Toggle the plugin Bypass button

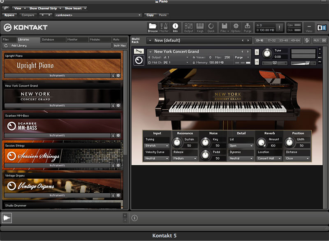point(9,15)
